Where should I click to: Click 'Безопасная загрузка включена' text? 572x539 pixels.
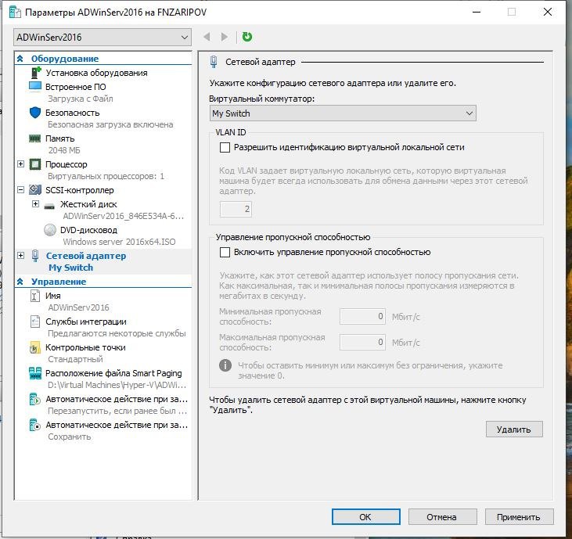[110, 124]
